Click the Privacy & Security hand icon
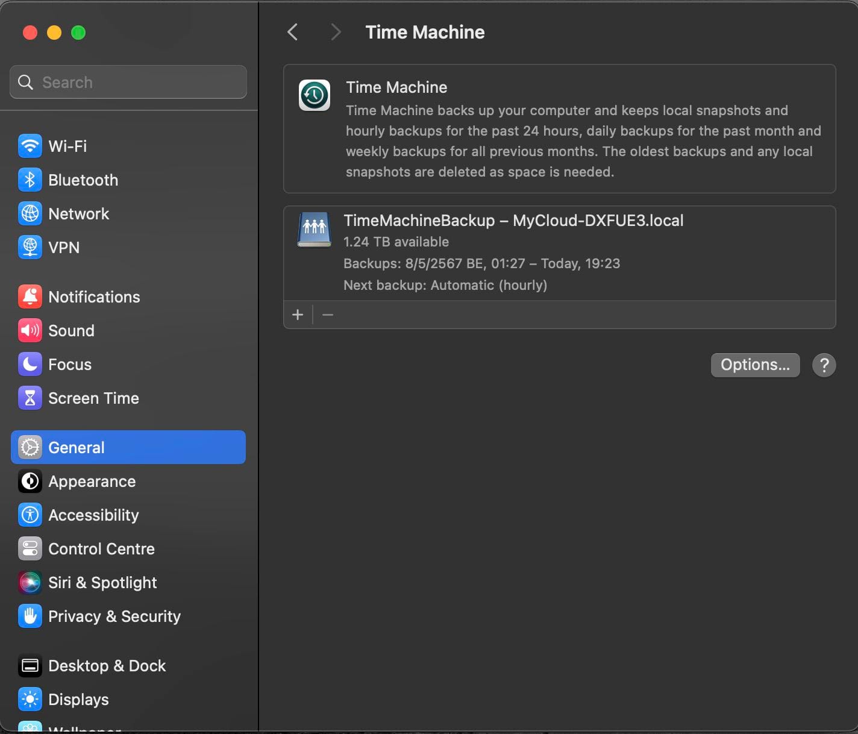 point(30,616)
